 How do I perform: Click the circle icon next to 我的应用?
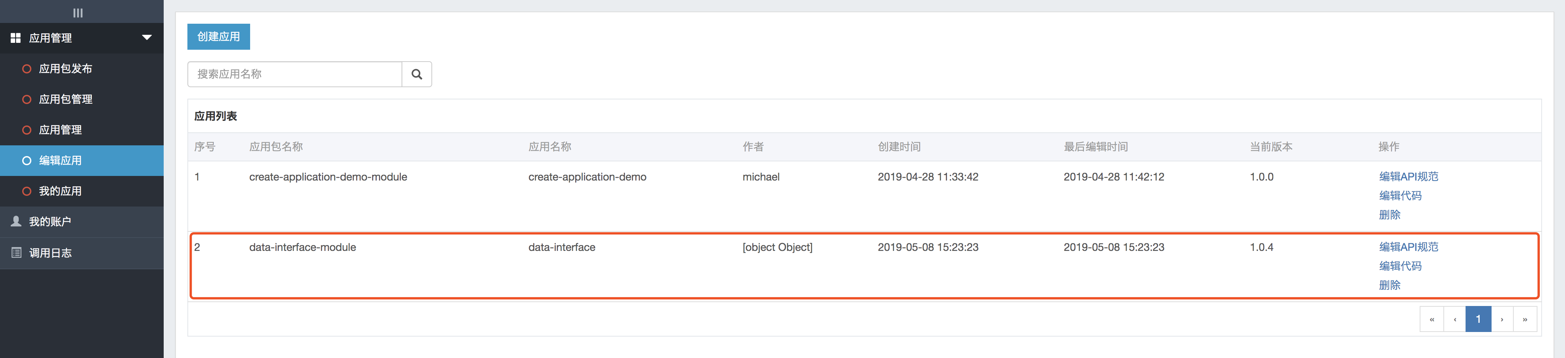(27, 191)
